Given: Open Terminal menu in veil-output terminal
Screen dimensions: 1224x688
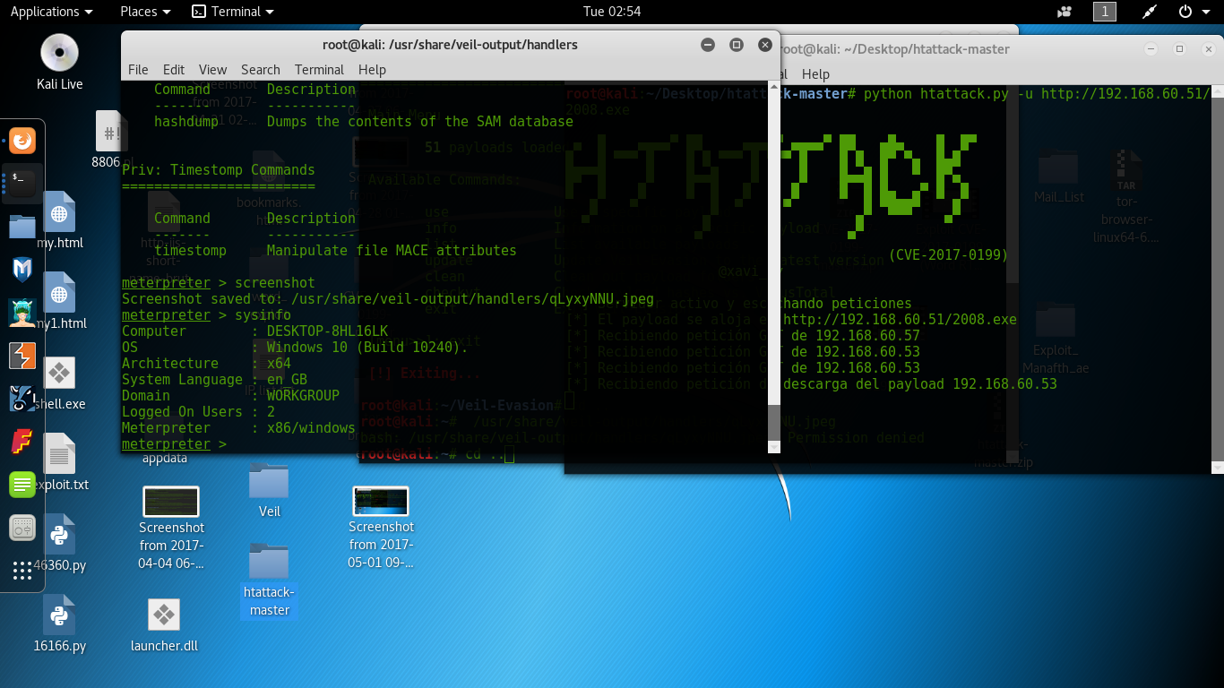Looking at the screenshot, I should coord(319,69).
